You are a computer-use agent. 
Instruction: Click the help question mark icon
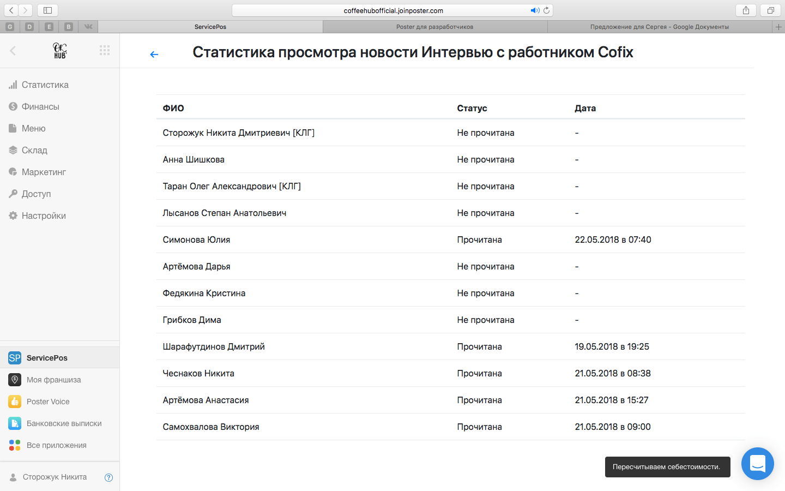click(108, 477)
